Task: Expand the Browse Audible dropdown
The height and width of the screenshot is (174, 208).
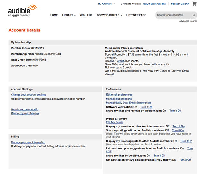Action: click(x=109, y=15)
